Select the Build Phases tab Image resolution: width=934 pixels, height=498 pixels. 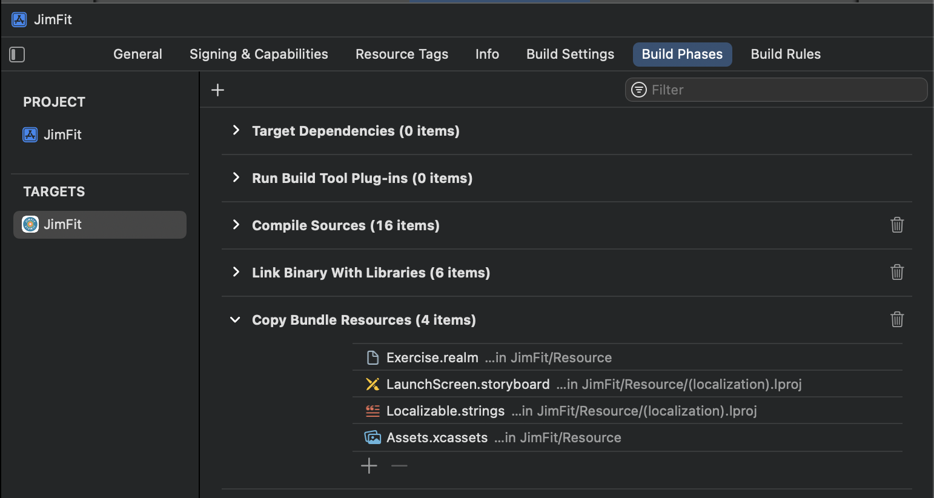[683, 55]
